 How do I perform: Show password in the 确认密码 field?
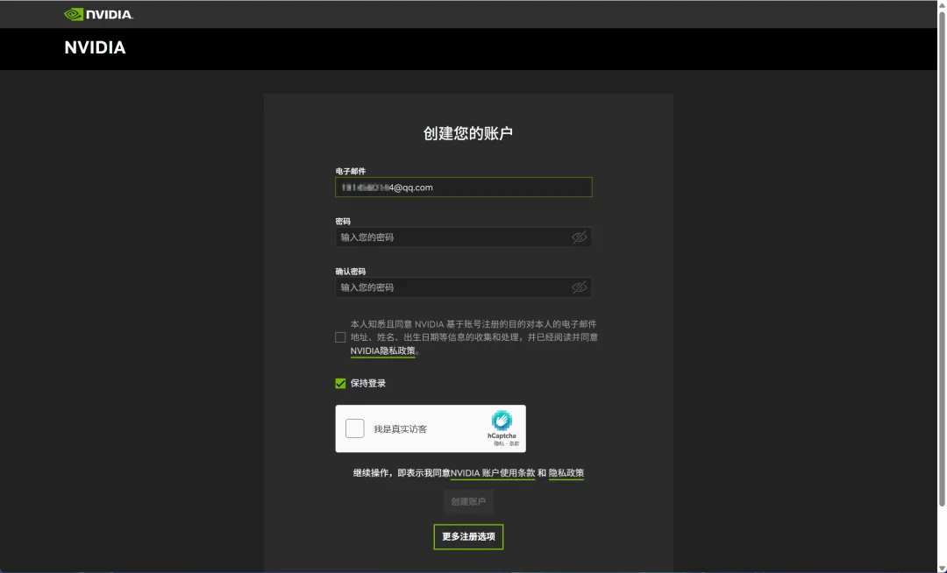pyautogui.click(x=580, y=287)
